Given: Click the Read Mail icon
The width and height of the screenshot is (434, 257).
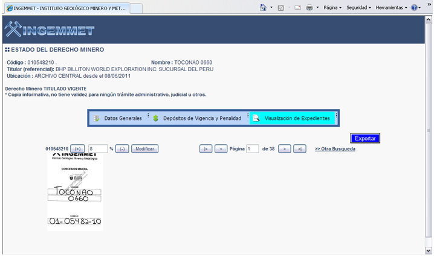Looking at the screenshot, I should 297,8.
